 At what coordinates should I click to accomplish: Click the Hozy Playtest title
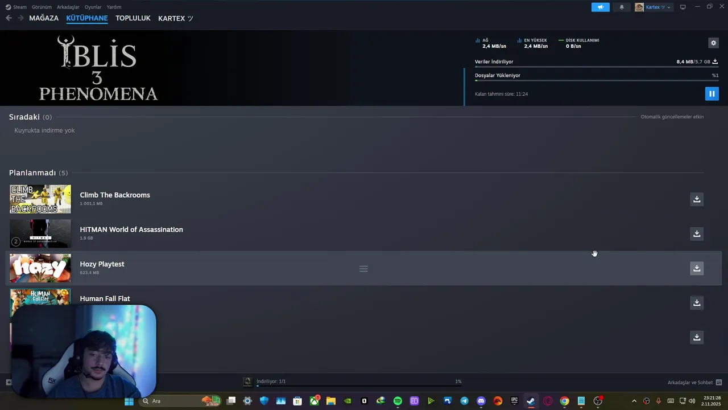pos(102,264)
